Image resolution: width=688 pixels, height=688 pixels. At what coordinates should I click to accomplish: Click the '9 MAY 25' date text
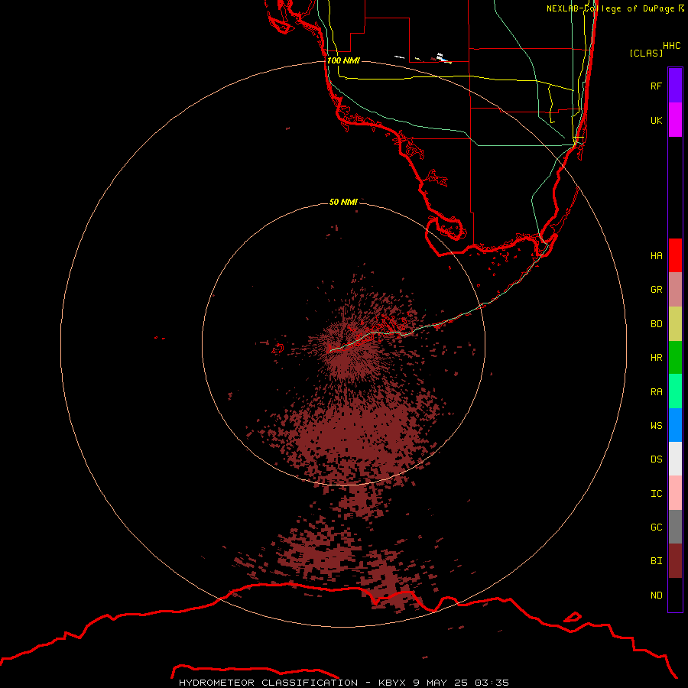point(442,683)
